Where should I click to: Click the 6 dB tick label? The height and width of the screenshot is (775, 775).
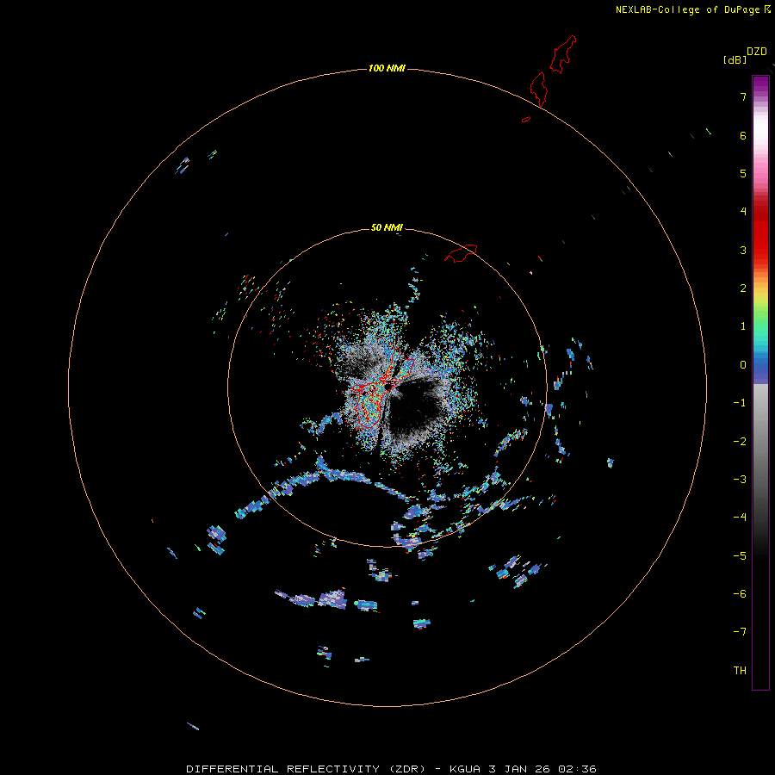[743, 135]
